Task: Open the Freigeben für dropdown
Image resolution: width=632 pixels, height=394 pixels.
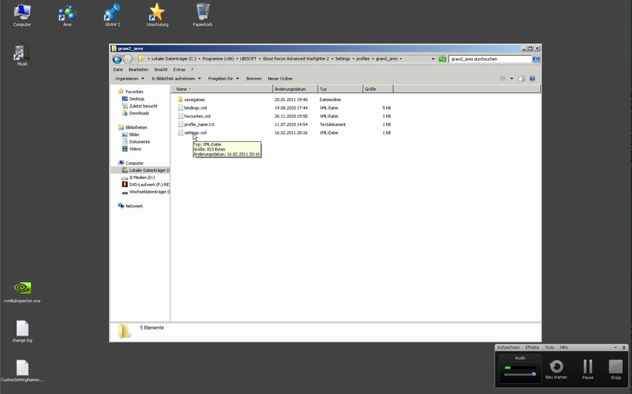Action: (223, 79)
